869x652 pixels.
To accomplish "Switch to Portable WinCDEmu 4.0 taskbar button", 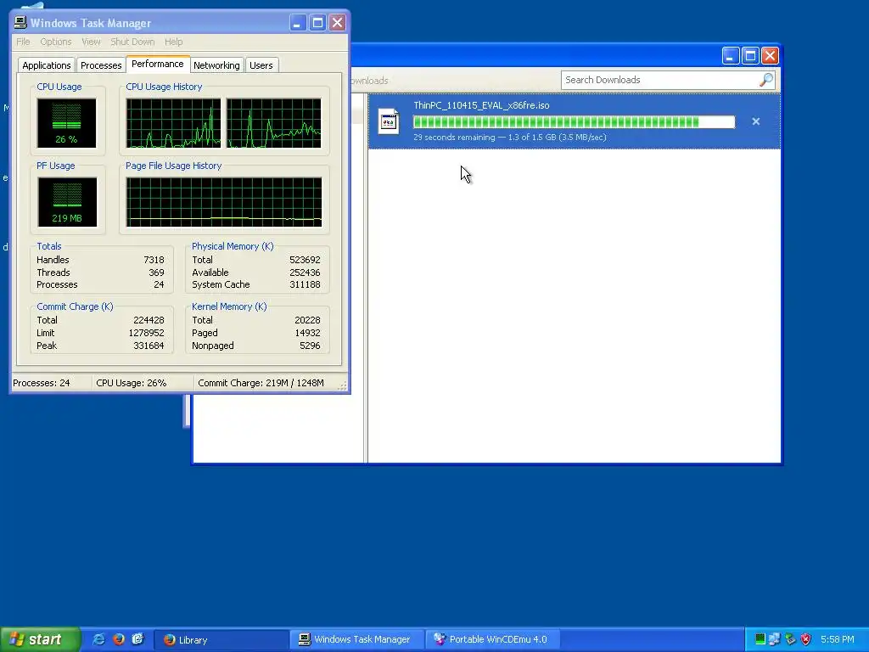I will 493,640.
